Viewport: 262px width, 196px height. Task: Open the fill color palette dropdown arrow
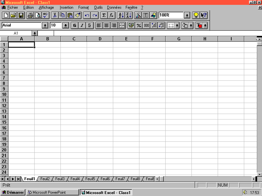click(x=191, y=26)
